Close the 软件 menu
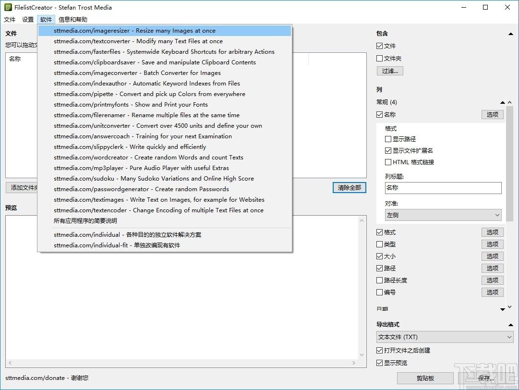The height and width of the screenshot is (390, 519). (x=46, y=20)
